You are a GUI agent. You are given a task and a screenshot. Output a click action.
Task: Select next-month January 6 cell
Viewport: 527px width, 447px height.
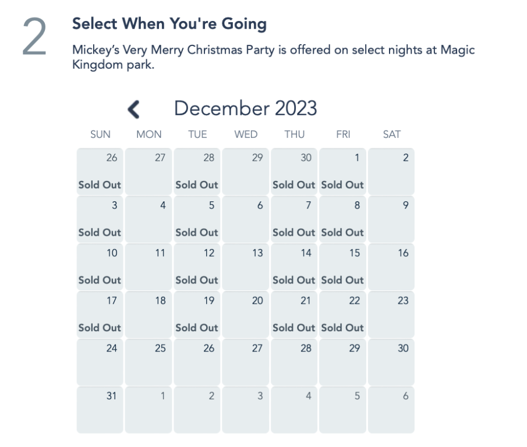point(391,410)
